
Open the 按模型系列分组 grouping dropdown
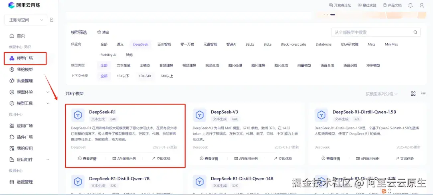click(x=382, y=94)
